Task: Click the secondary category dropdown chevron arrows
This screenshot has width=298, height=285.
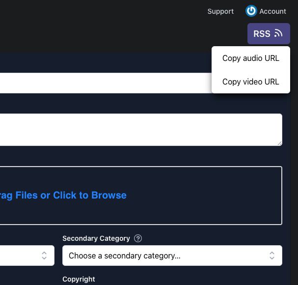Action: [x=272, y=256]
